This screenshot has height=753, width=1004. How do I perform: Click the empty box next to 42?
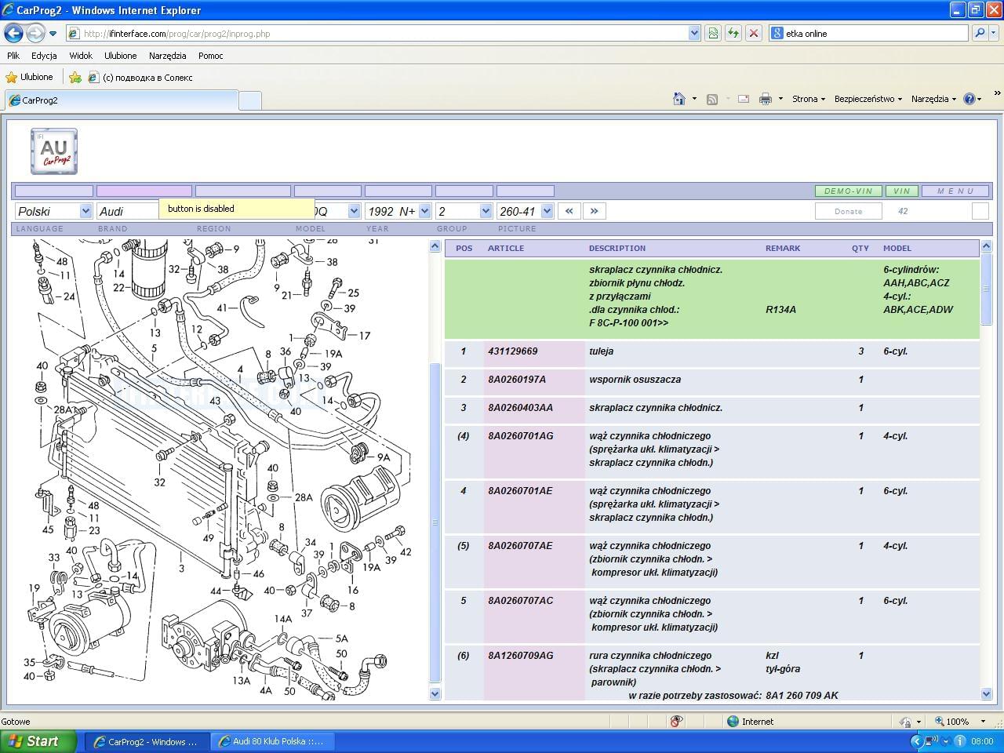980,211
